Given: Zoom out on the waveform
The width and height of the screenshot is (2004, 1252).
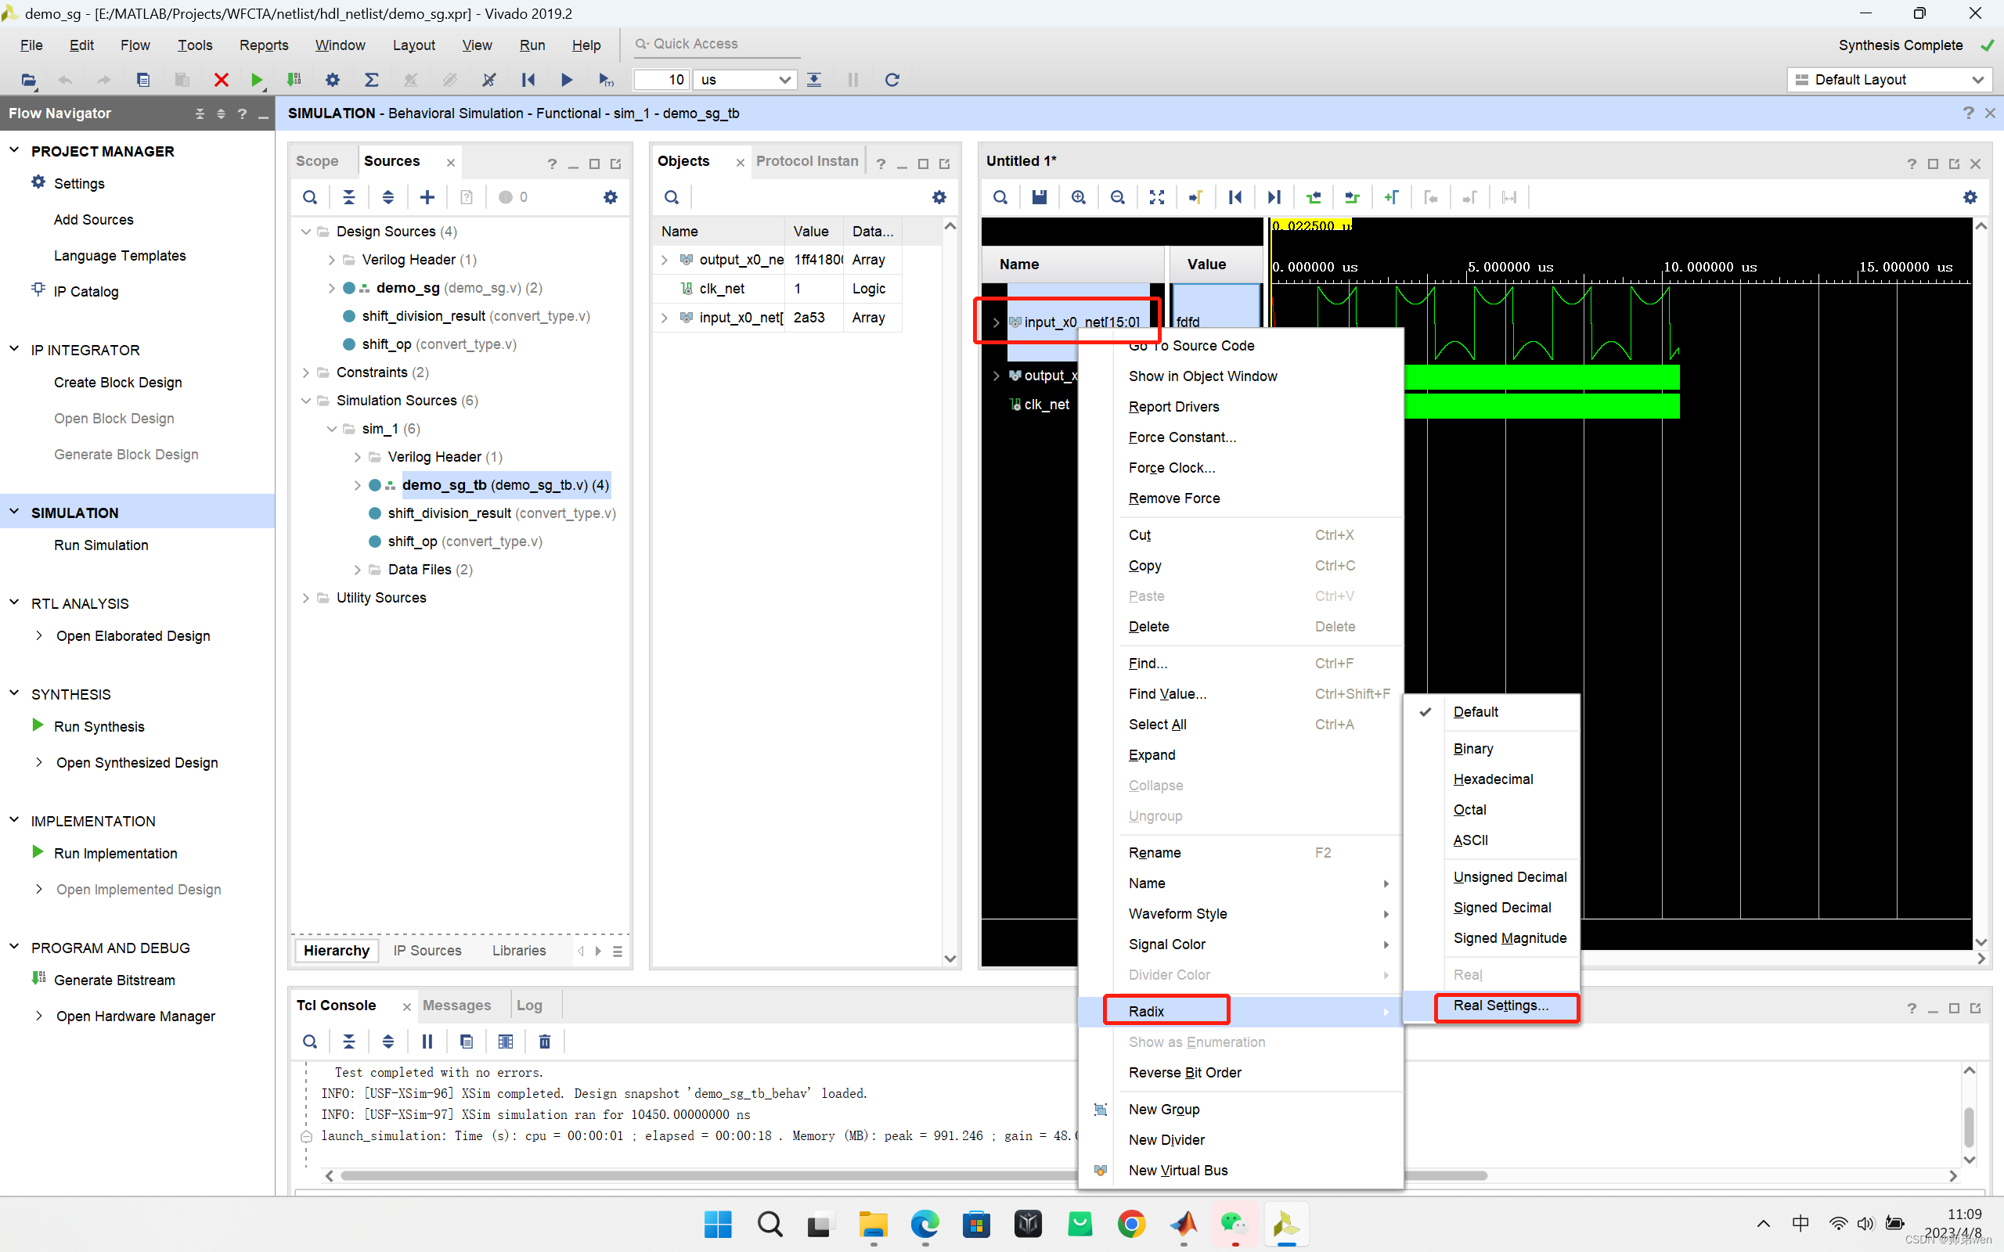Looking at the screenshot, I should click(x=1117, y=197).
